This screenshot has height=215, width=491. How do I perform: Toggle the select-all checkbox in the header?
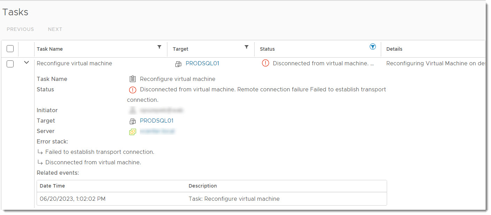(x=10, y=49)
